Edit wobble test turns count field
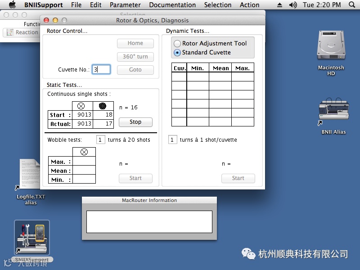Screen dimensions: 360x270 click(100, 139)
